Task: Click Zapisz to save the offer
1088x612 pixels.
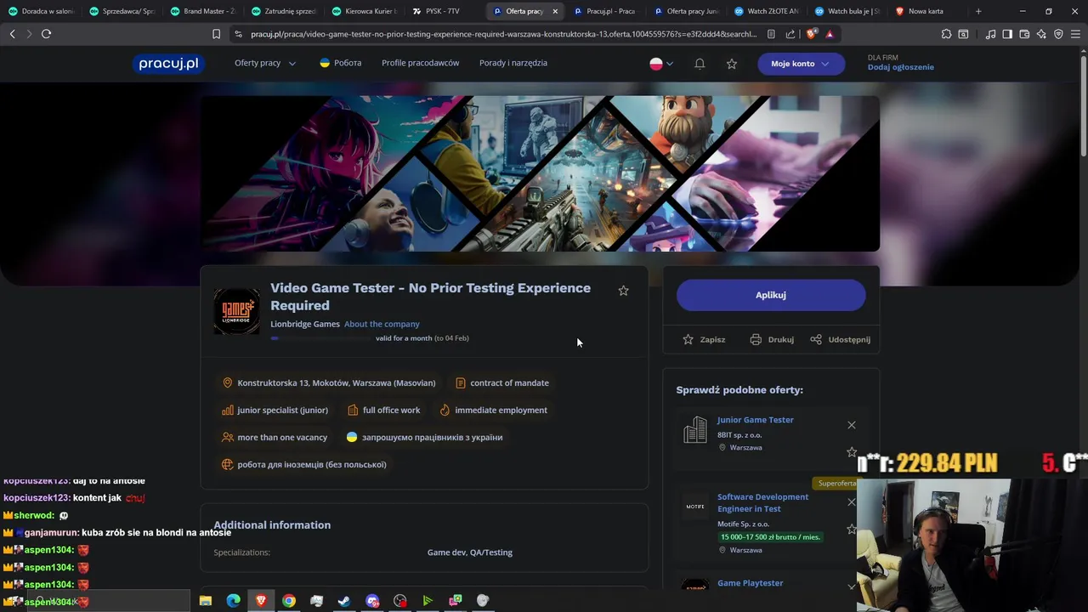Action: click(x=704, y=339)
